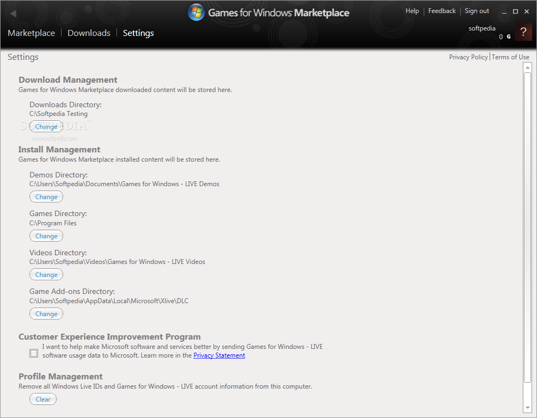The height and width of the screenshot is (418, 537).
Task: Open the Privacy Statement link
Action: click(x=219, y=355)
